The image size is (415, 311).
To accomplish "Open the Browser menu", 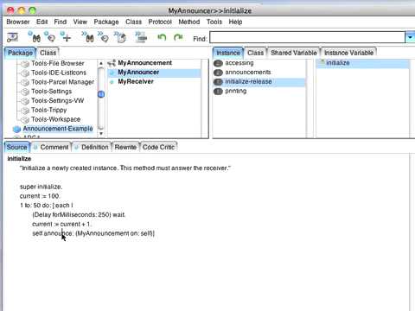I will [18, 22].
